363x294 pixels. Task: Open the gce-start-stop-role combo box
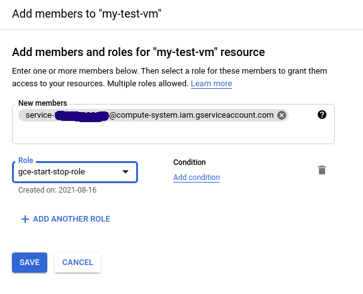click(75, 172)
